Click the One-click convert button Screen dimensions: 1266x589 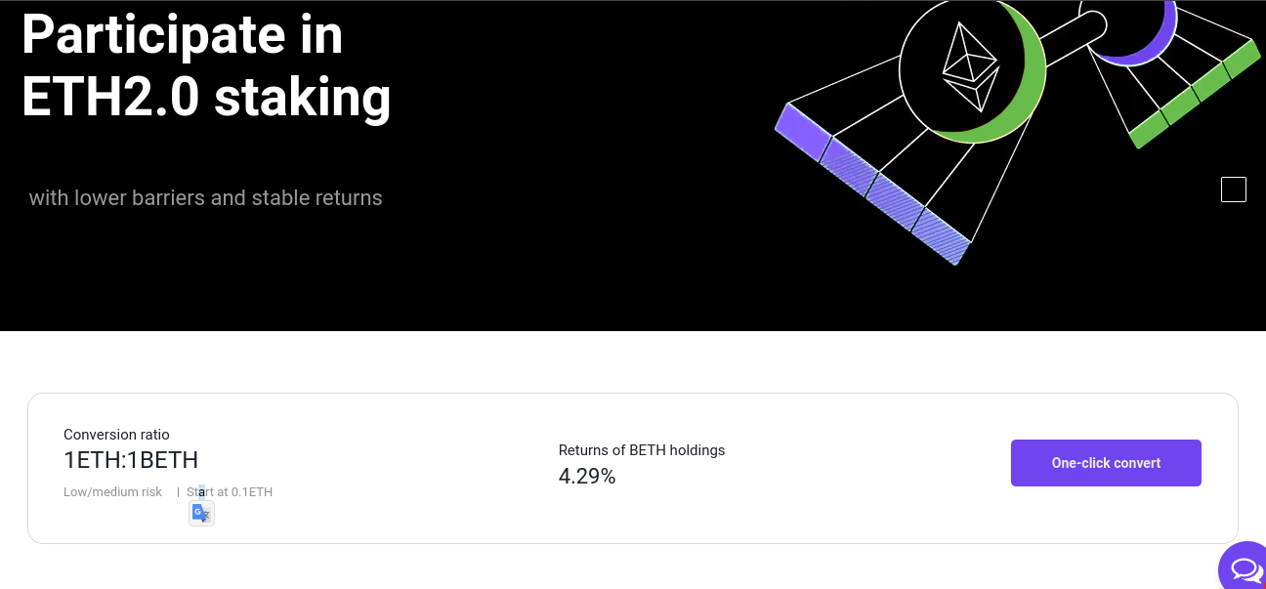1106,463
